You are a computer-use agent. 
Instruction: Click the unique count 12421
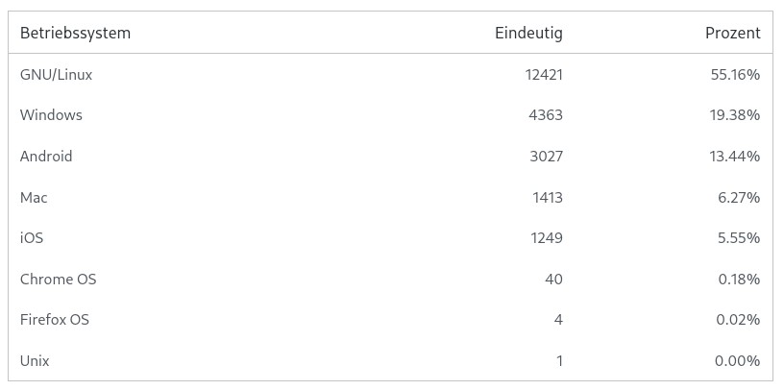(544, 74)
